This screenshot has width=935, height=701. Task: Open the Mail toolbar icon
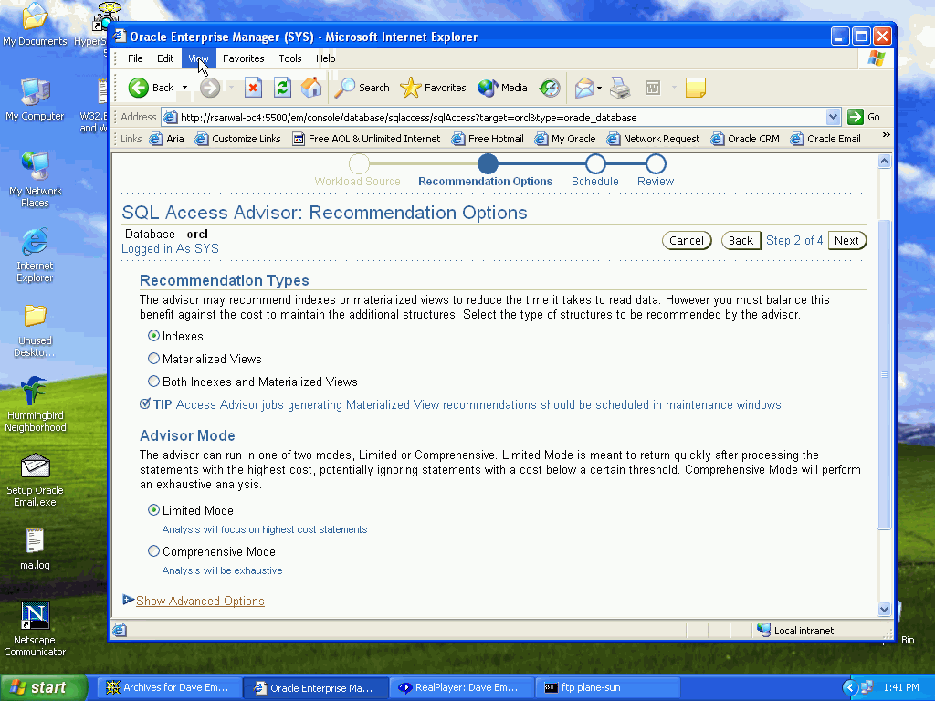coord(583,88)
